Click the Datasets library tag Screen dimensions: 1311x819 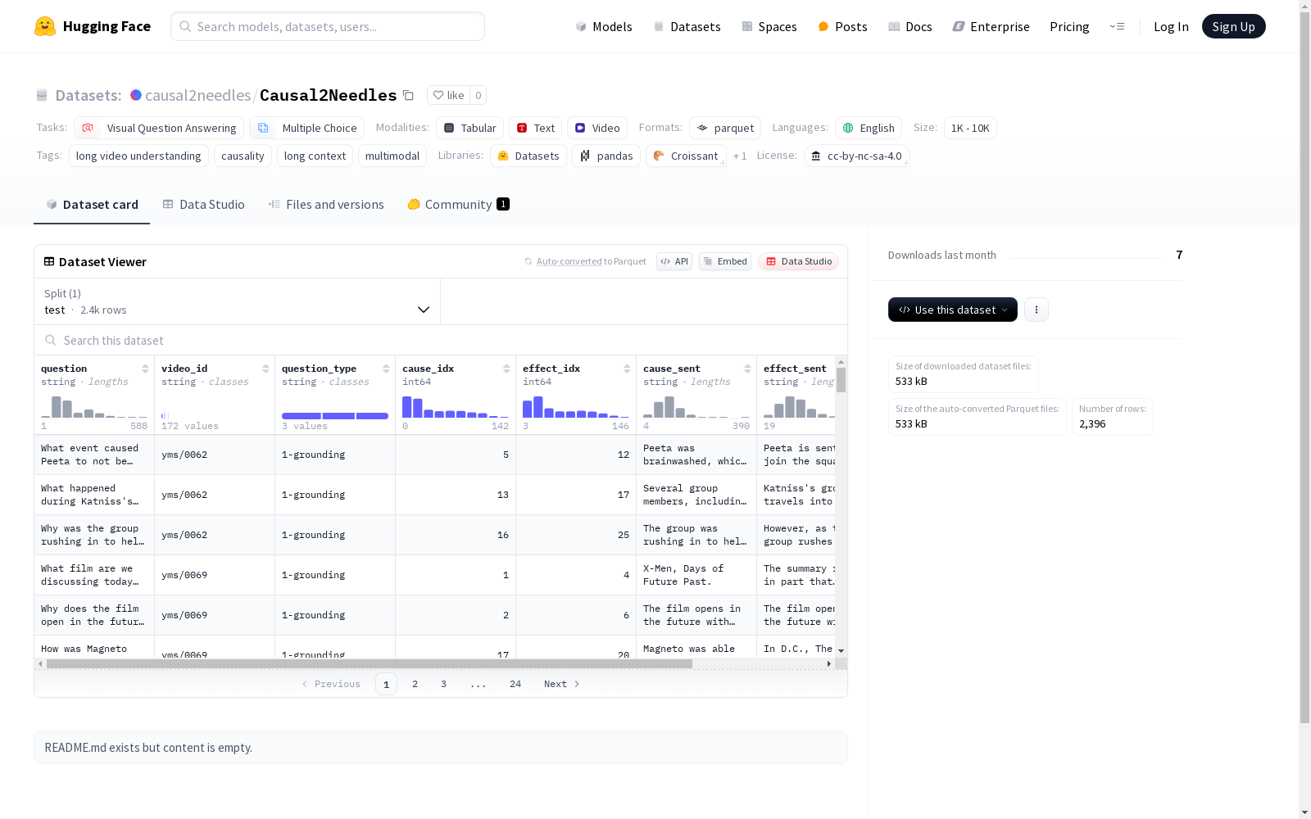click(x=528, y=156)
